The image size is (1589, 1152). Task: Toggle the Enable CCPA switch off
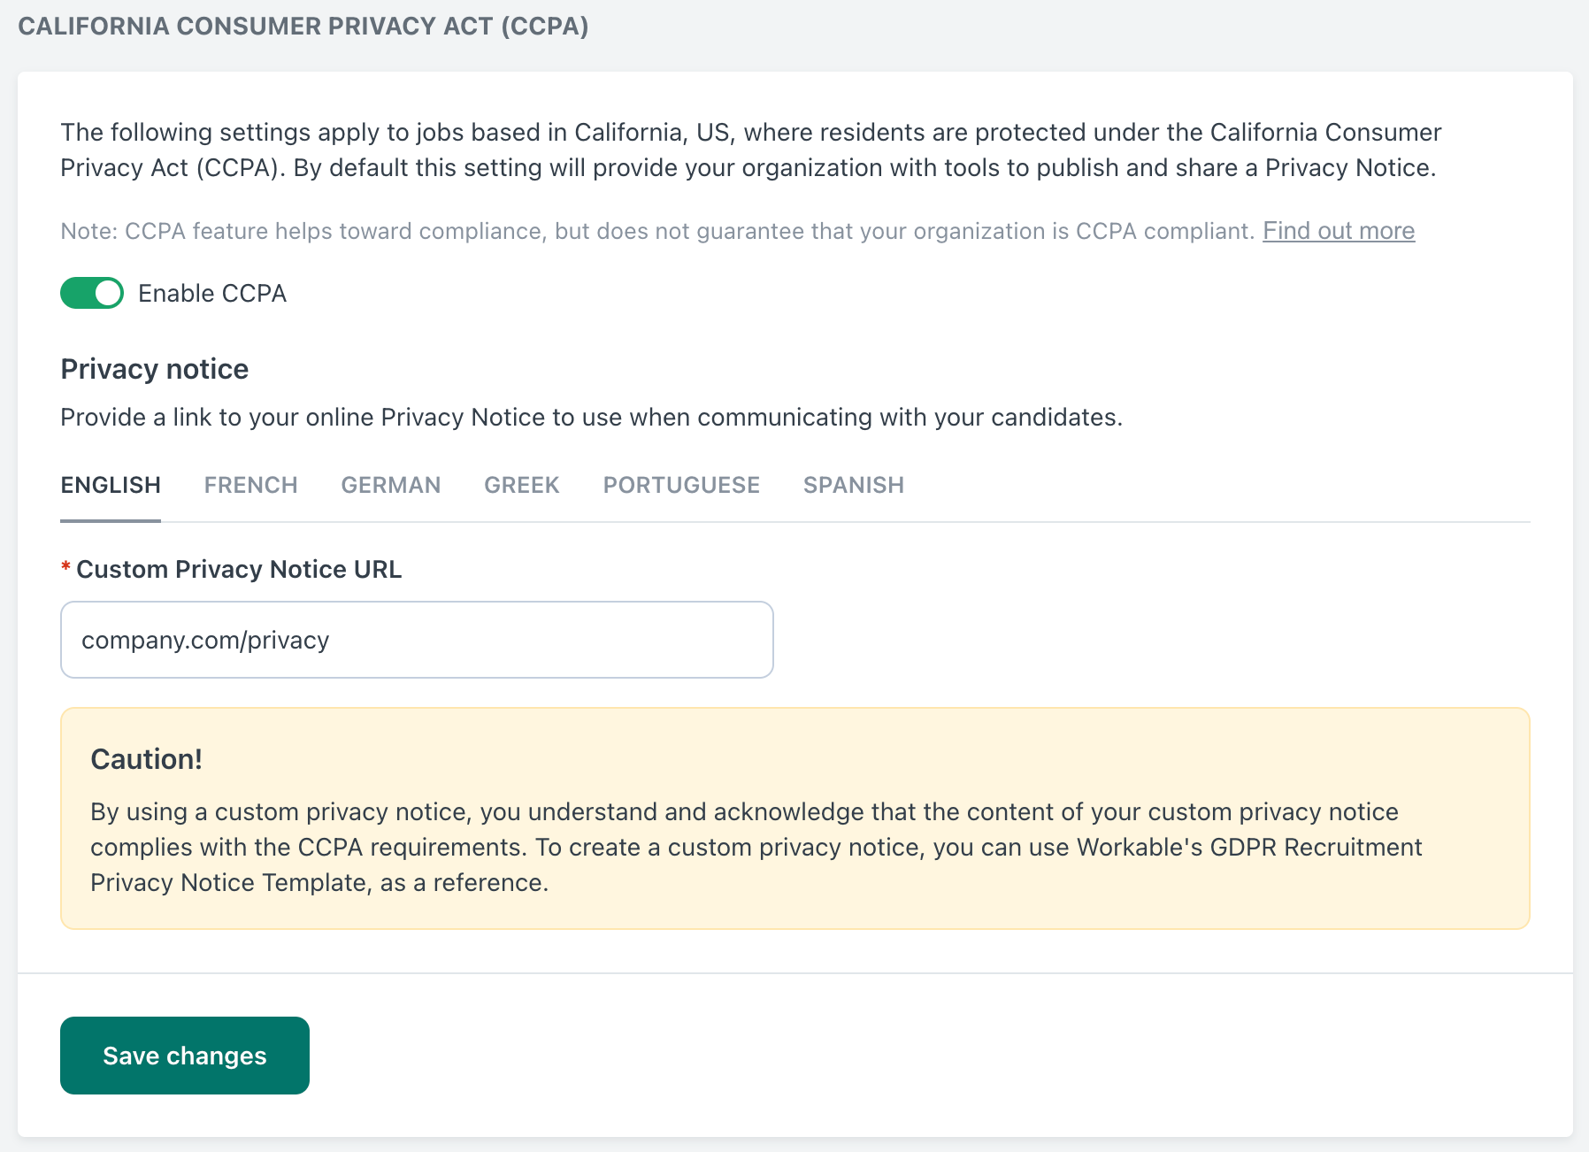coord(92,293)
